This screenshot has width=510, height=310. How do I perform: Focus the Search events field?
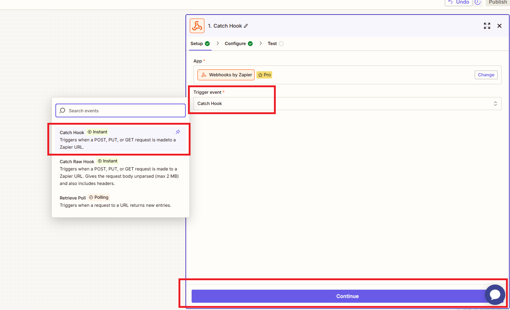click(x=121, y=110)
